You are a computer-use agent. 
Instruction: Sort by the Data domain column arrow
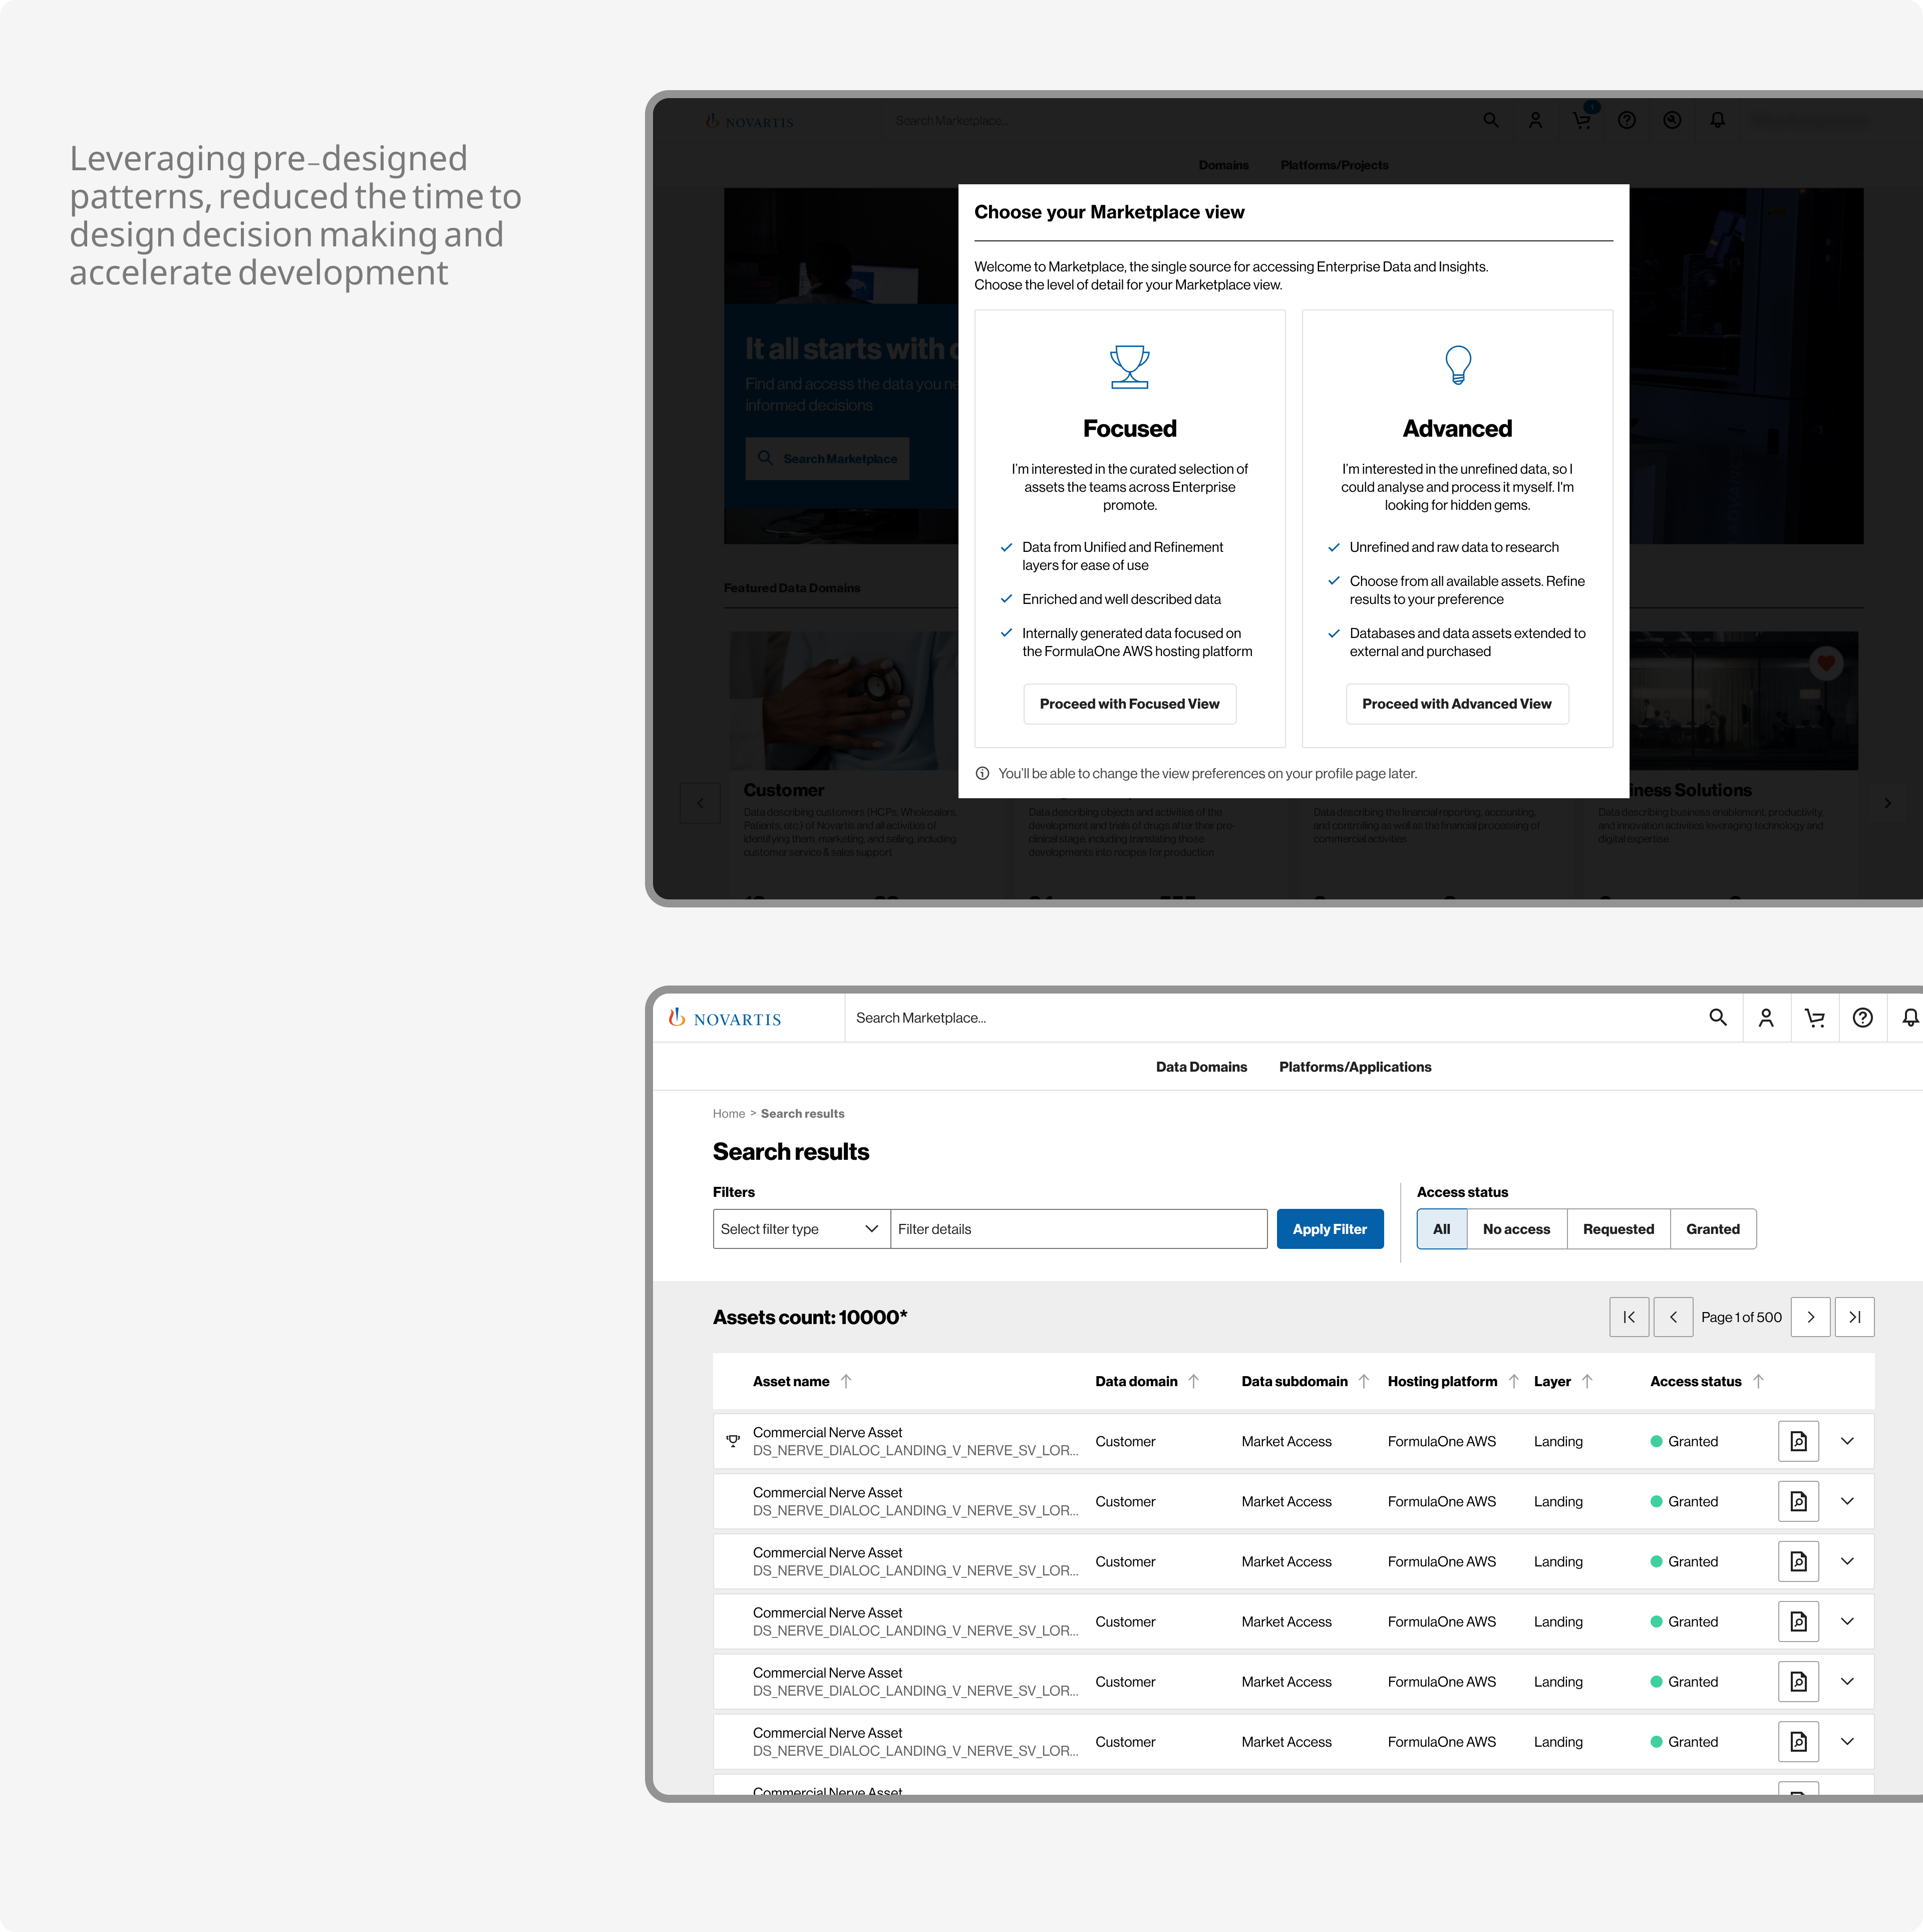point(1193,1381)
